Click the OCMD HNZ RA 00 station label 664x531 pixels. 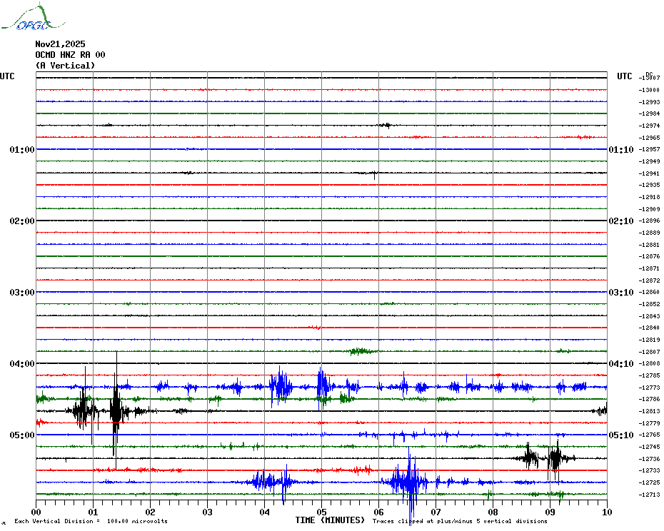[70, 54]
